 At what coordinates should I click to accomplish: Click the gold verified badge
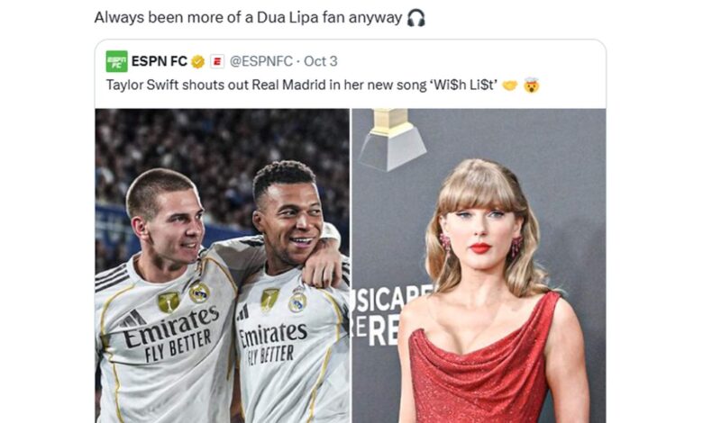[x=198, y=62]
